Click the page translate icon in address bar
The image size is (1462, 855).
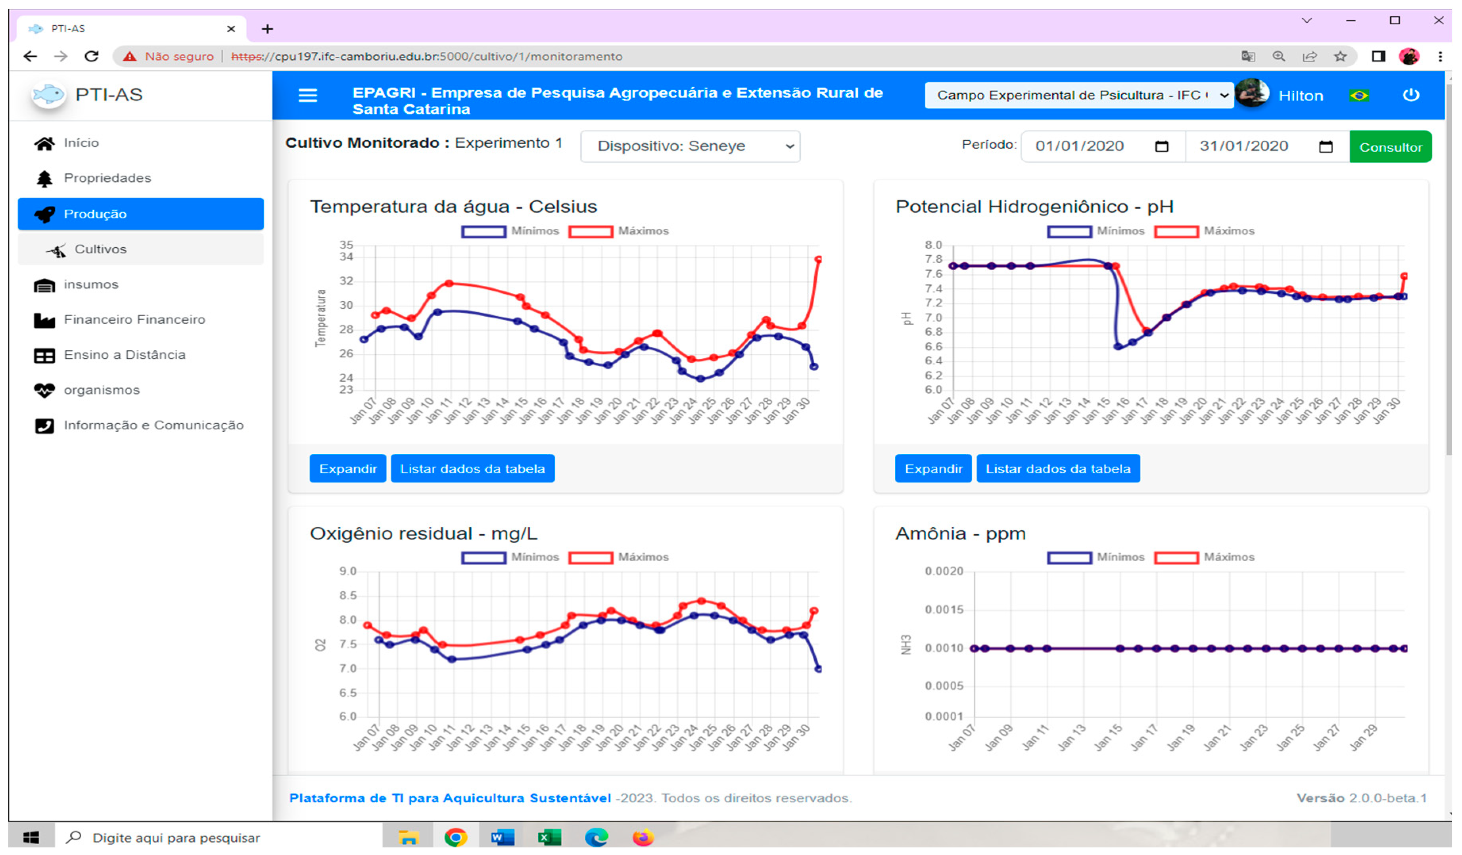1248,56
